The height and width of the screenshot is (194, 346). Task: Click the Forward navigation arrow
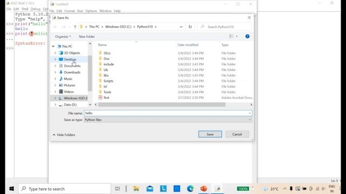click(64, 27)
